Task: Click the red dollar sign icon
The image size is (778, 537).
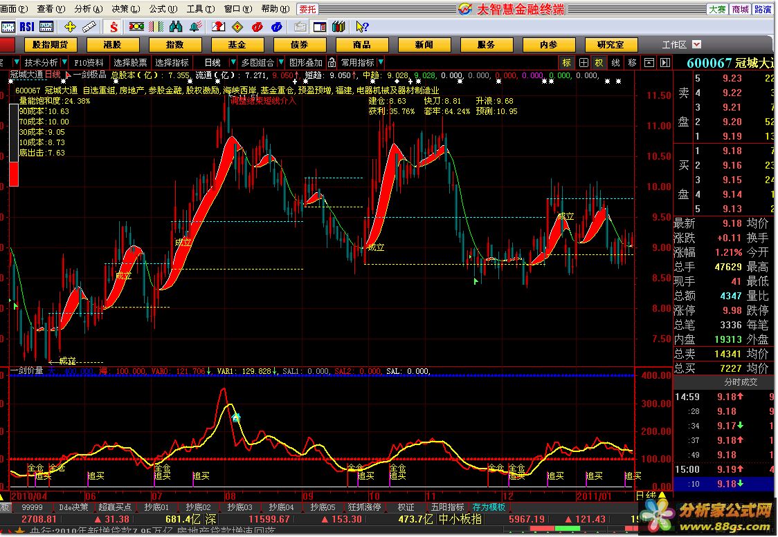Action: (114, 27)
